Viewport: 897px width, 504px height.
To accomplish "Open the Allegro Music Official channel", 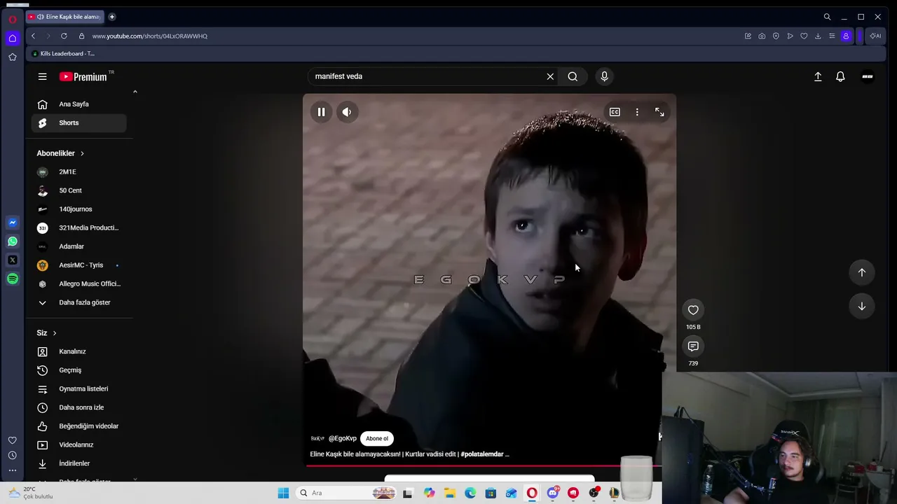I will (79, 284).
